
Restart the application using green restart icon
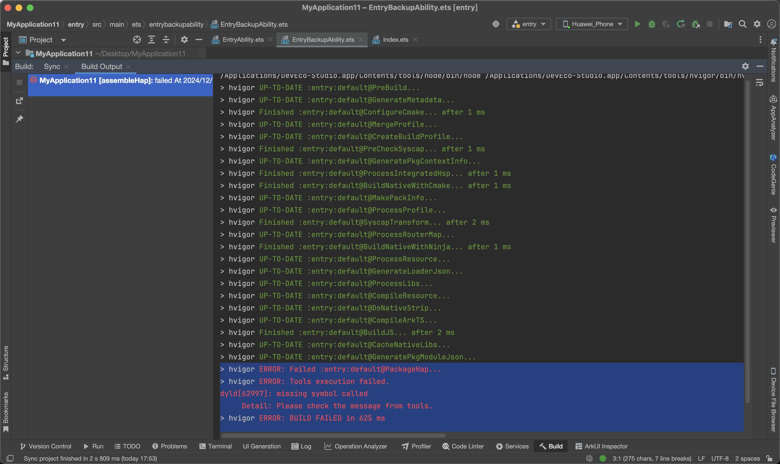click(x=681, y=24)
